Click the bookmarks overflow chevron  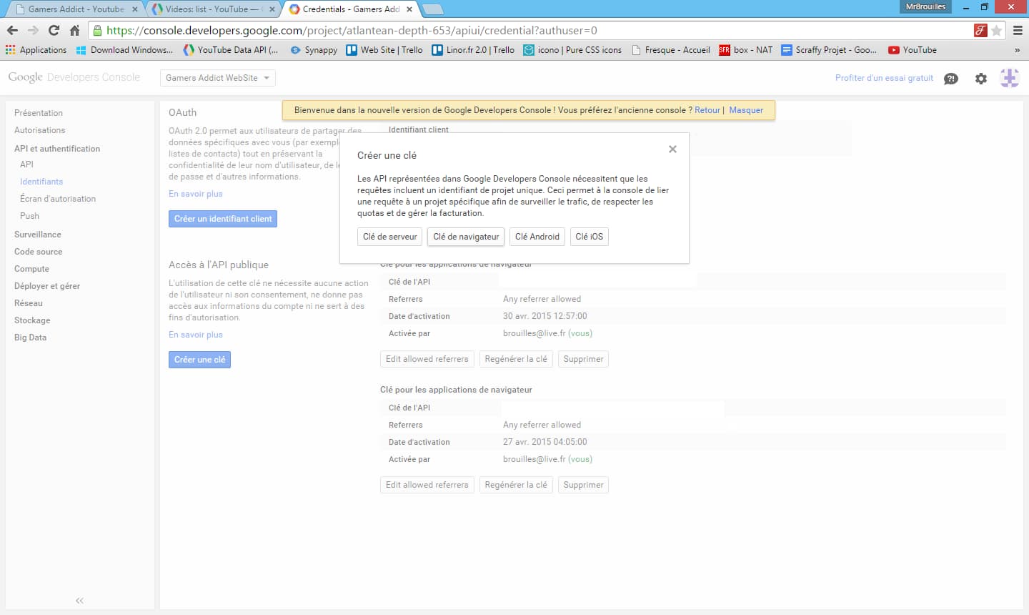1018,50
